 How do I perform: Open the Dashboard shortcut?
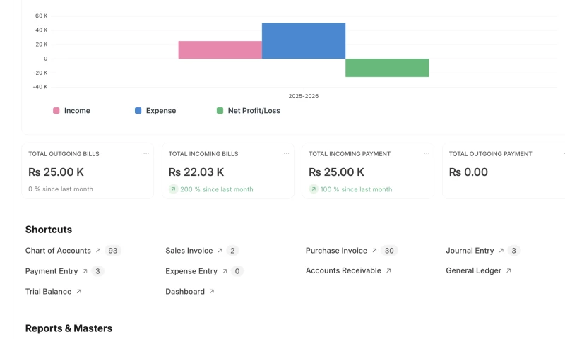[185, 292]
